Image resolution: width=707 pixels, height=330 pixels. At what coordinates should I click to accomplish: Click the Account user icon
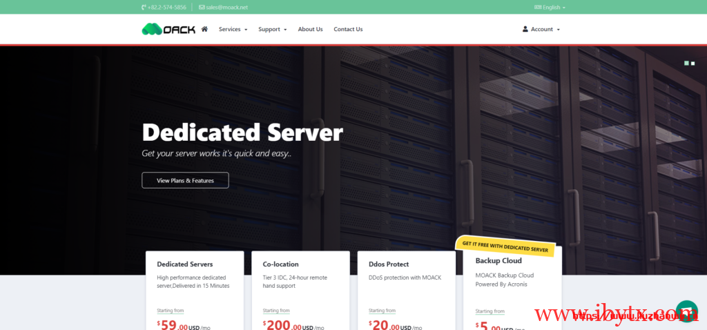(525, 29)
